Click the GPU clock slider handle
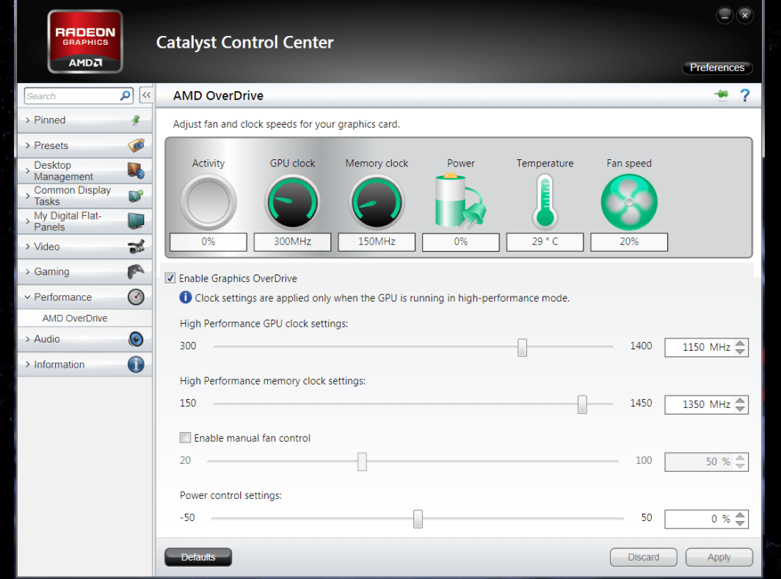781x579 pixels. pos(522,348)
